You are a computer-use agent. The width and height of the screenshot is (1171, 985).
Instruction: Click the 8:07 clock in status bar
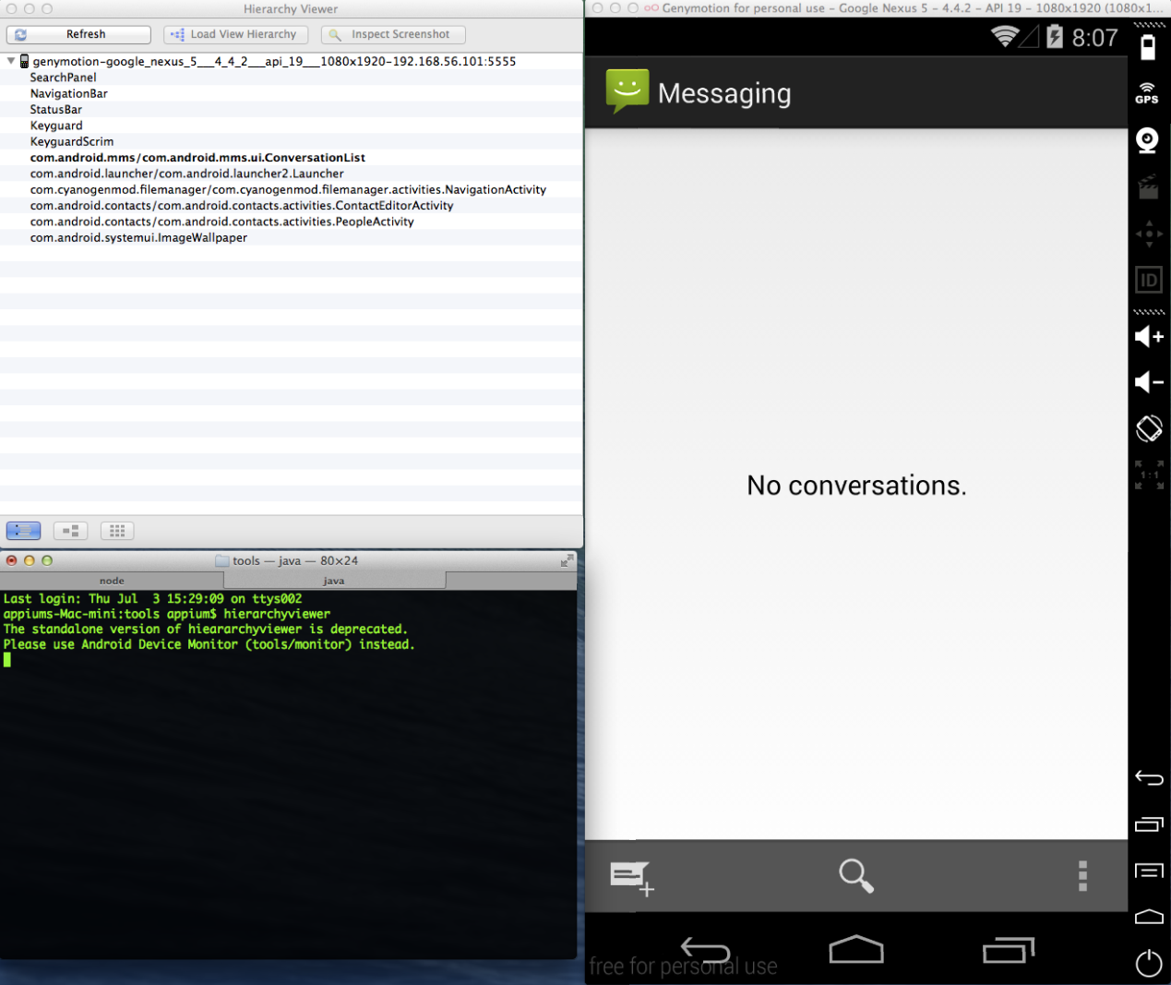(1094, 38)
